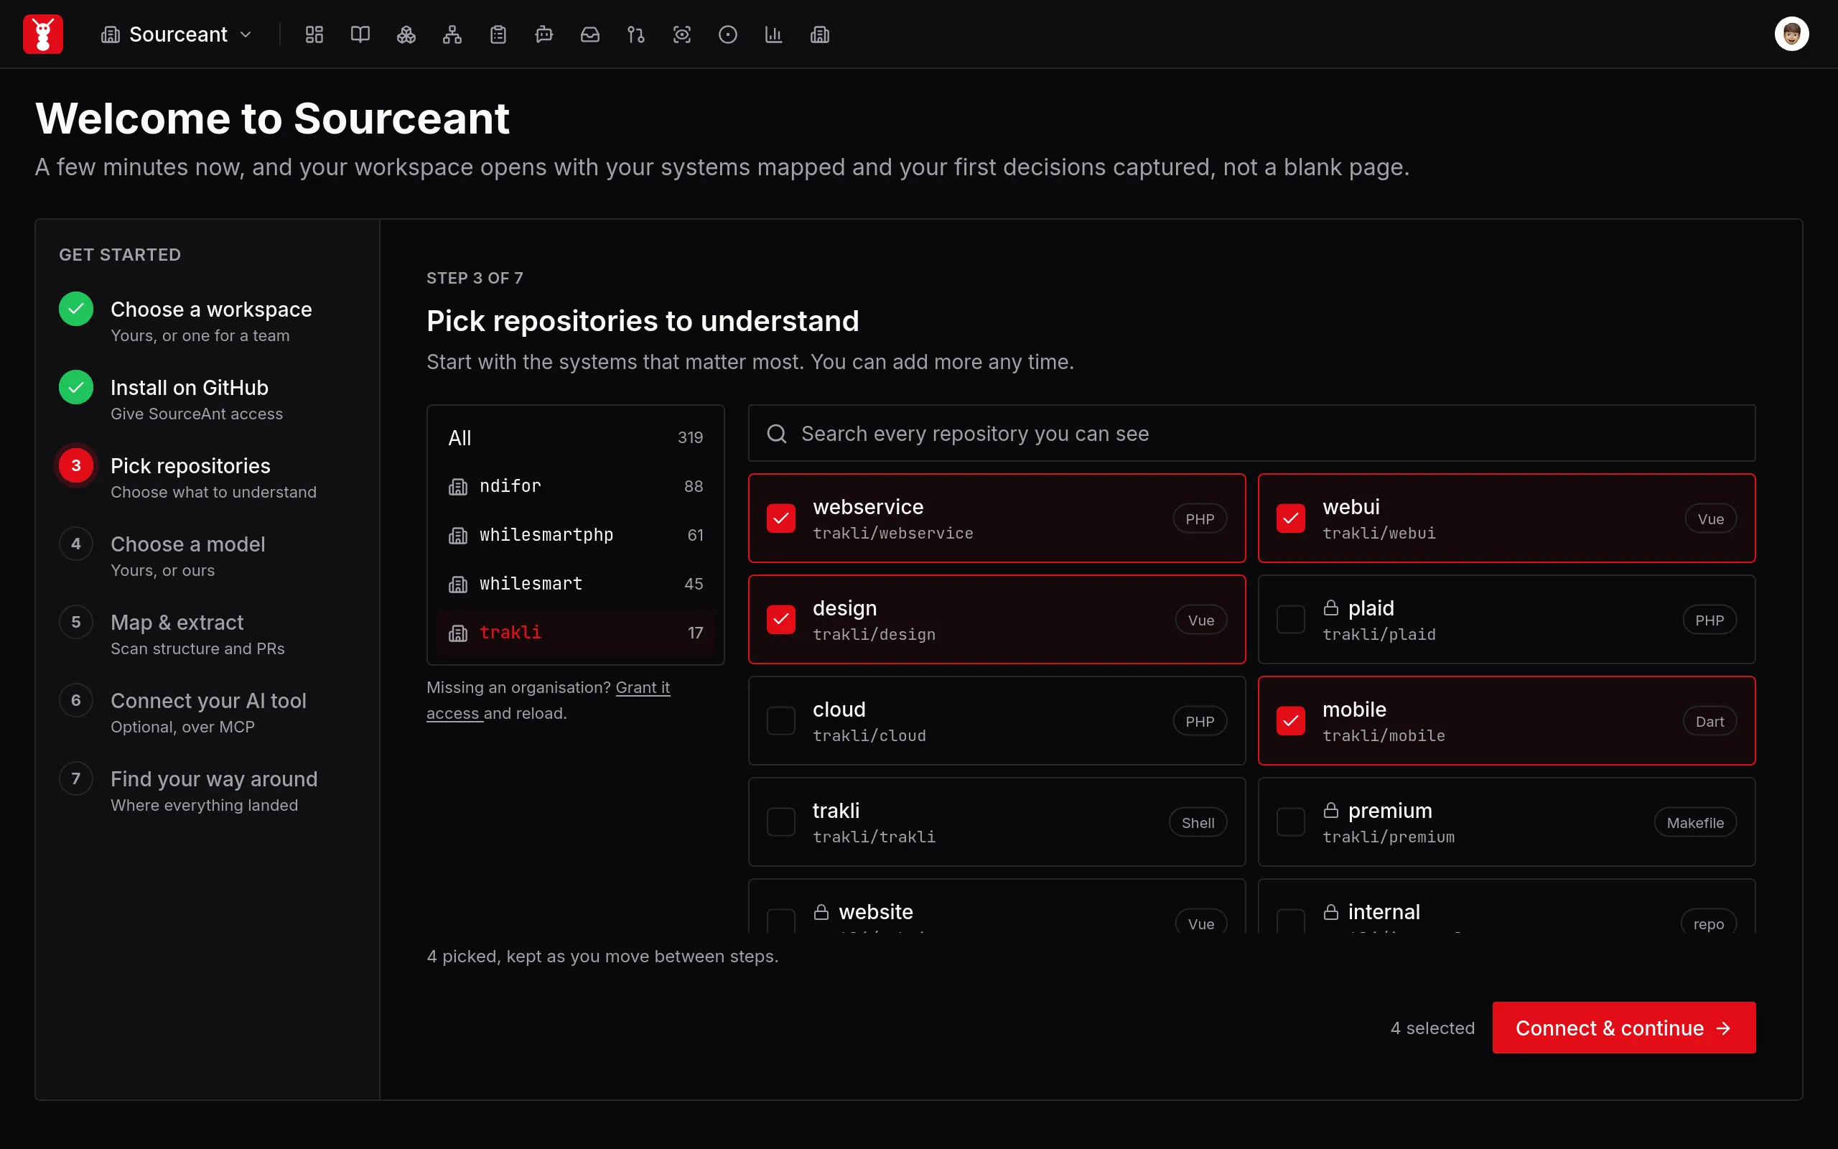Click the stacked cubes icon in top bar
Image resolution: width=1838 pixels, height=1149 pixels.
[406, 34]
